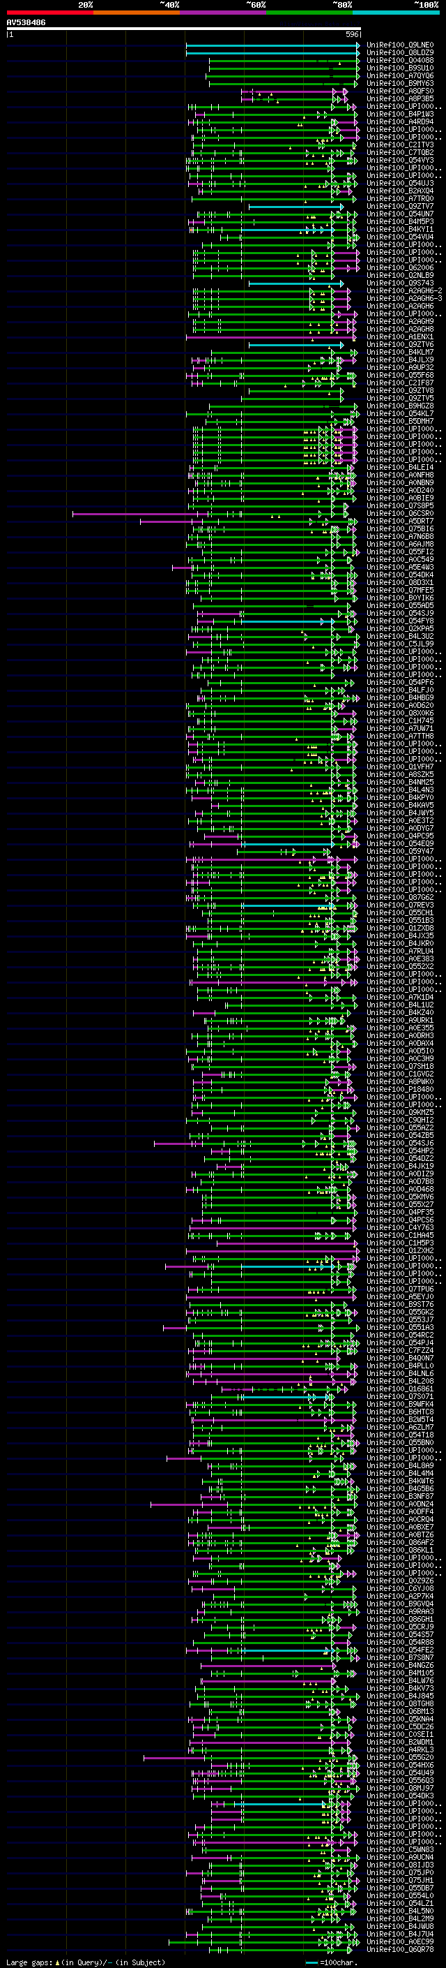Viewport: 446px width, 1968px height.
Task: Select the AV538486 query name label
Action: click(x=26, y=23)
